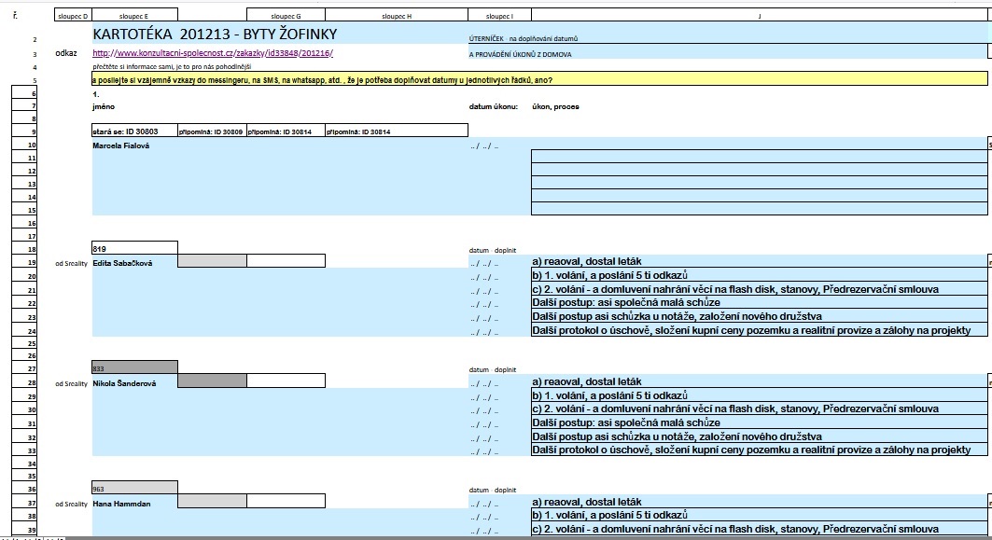Select the 'odkaz' label cell
The image size is (992, 540).
tap(66, 53)
